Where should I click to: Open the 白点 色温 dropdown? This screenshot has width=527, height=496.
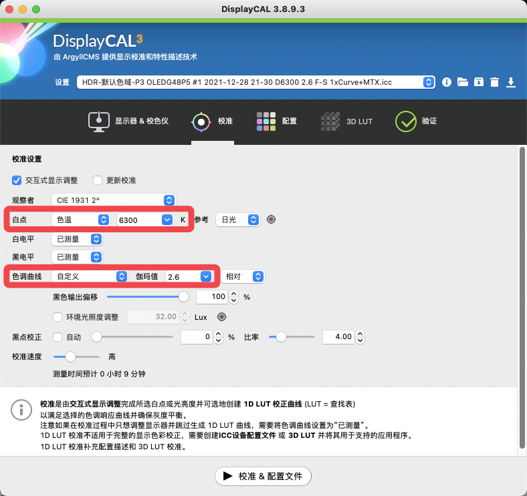(81, 220)
